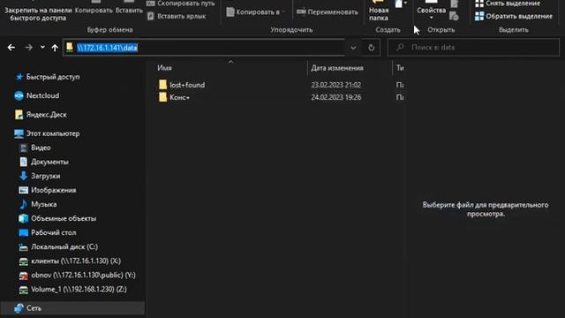
Task: Open recent locations dropdown arrow
Action: (x=42, y=47)
